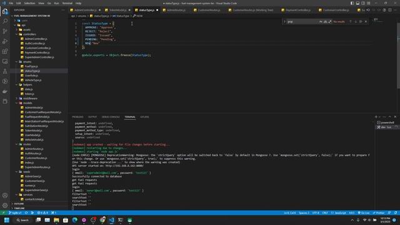Switch to the Debug Console panel tab
Screen dimensions: 400x225
(111, 117)
